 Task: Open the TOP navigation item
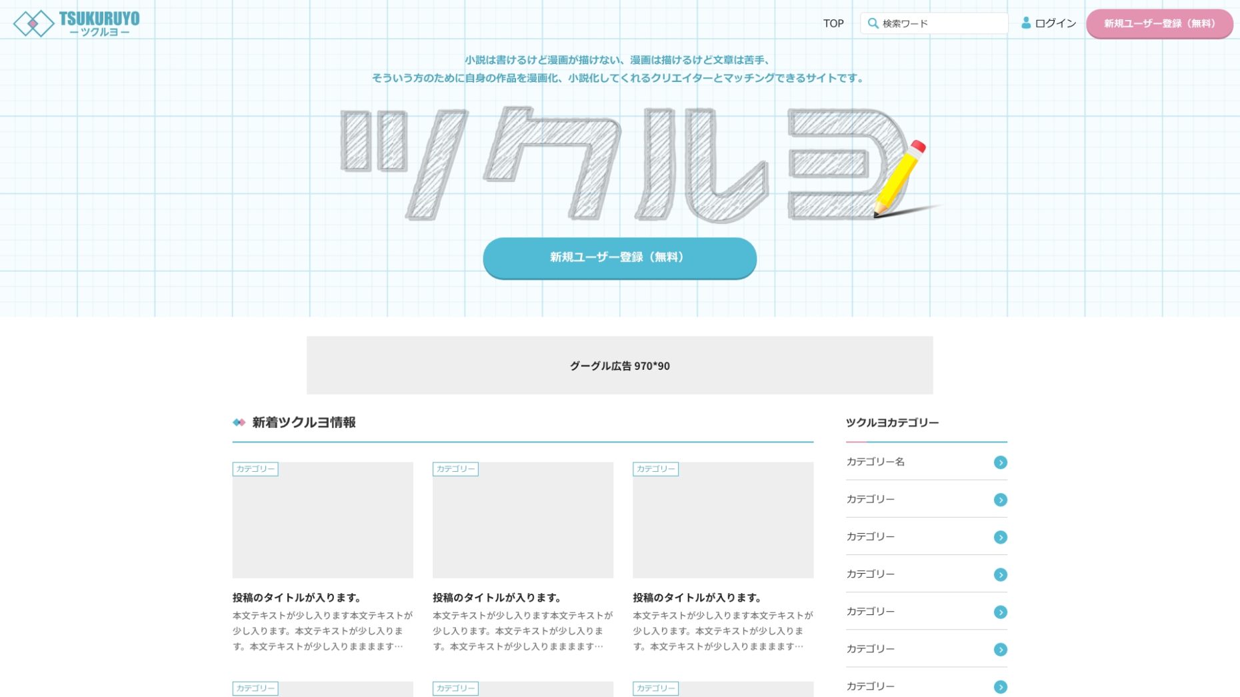(833, 23)
